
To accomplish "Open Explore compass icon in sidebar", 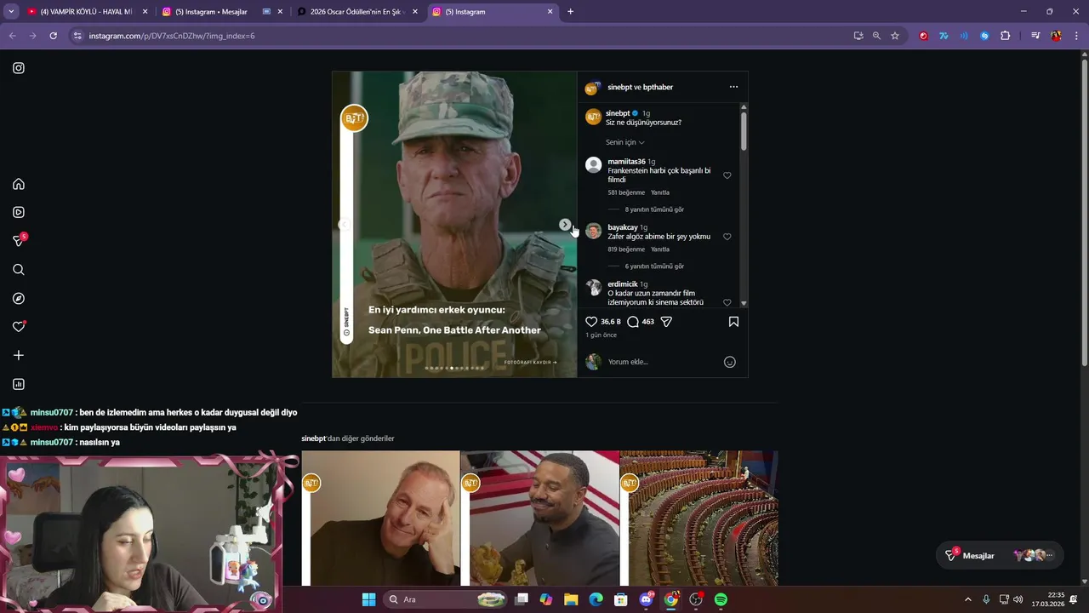I will [19, 298].
